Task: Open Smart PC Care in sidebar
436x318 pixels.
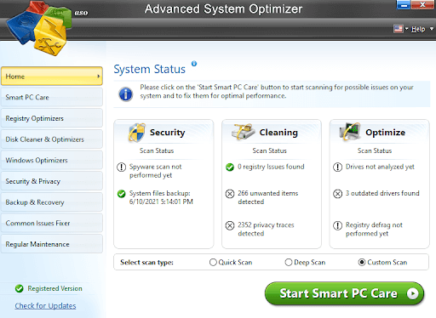Action: coord(52,97)
